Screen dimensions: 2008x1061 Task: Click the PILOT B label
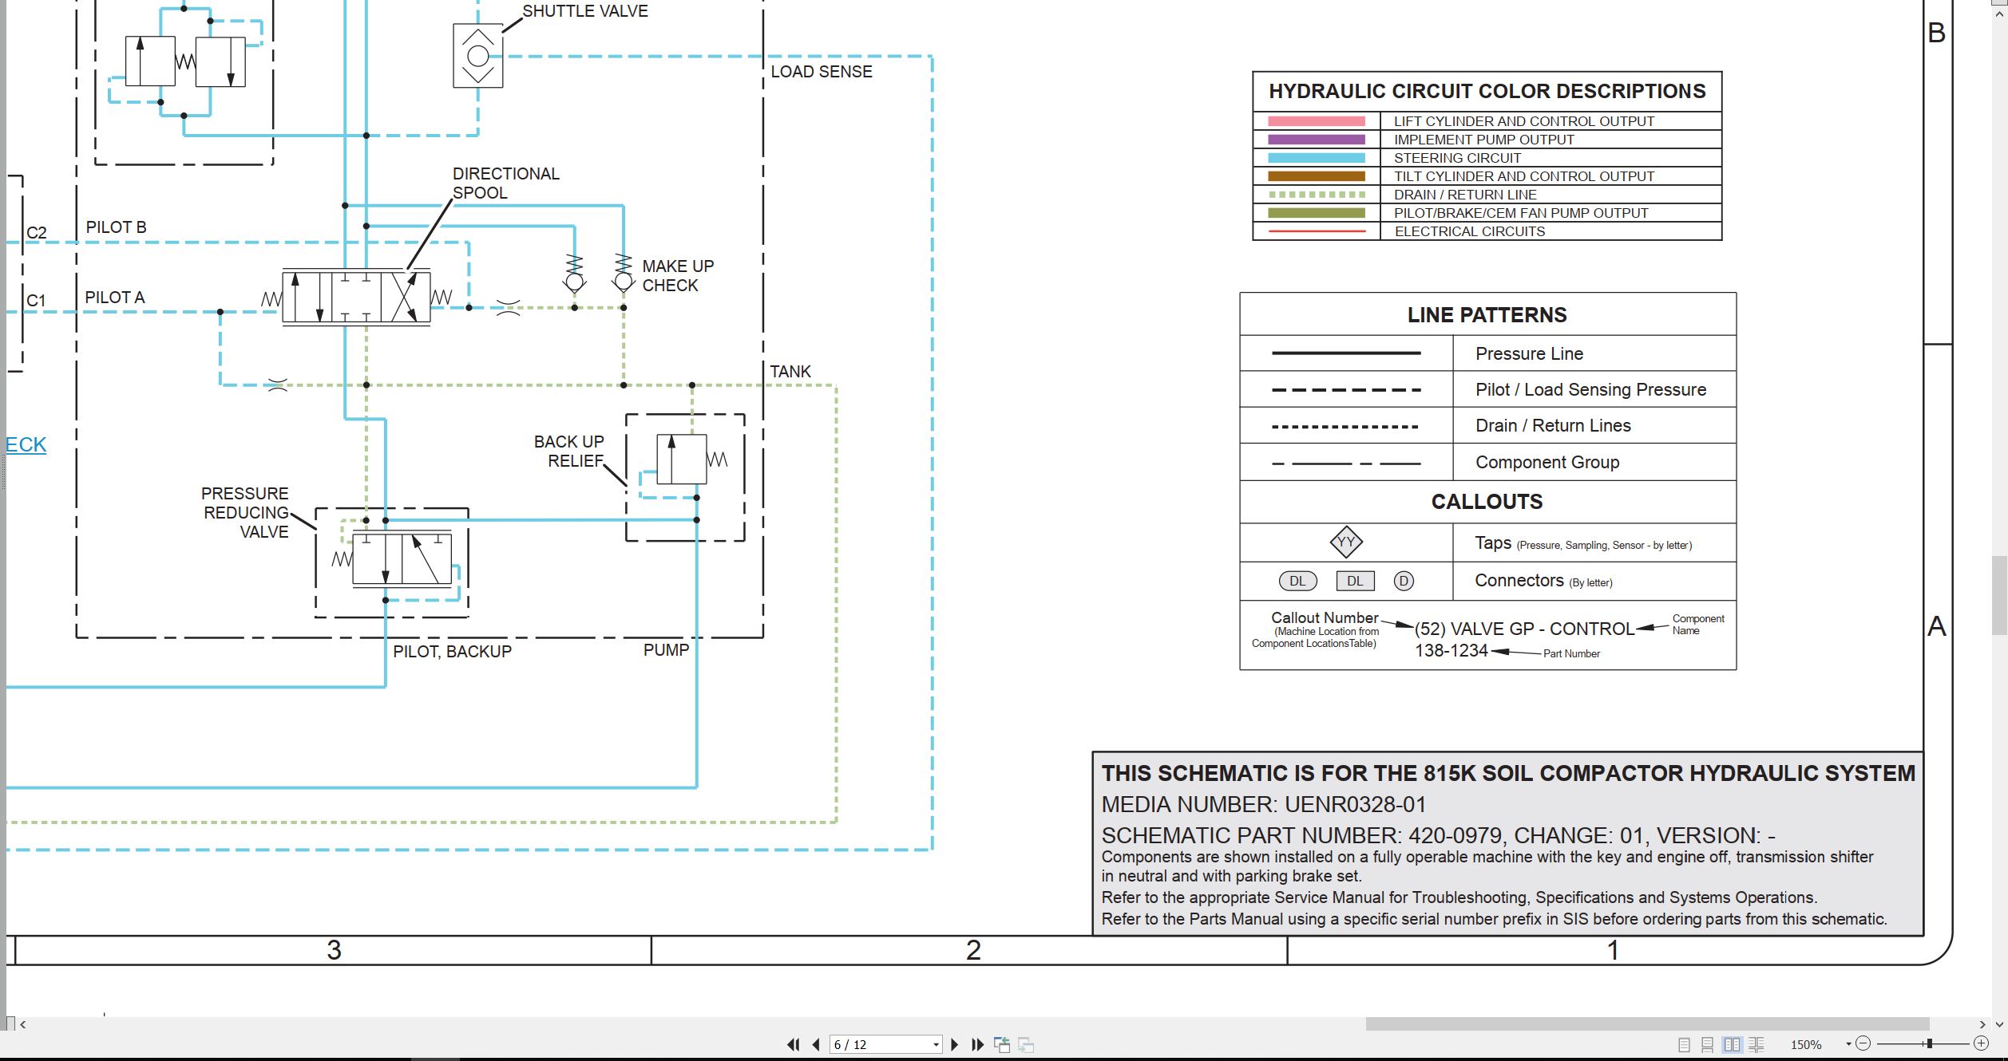tap(117, 227)
